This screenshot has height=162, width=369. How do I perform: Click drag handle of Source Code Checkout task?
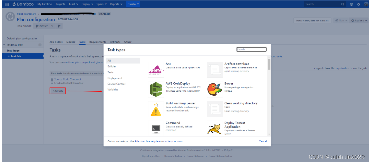pyautogui.click(x=52, y=81)
